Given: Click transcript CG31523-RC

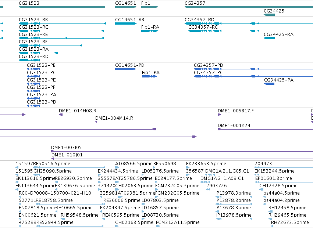Looking at the screenshot, I should point(61,31).
